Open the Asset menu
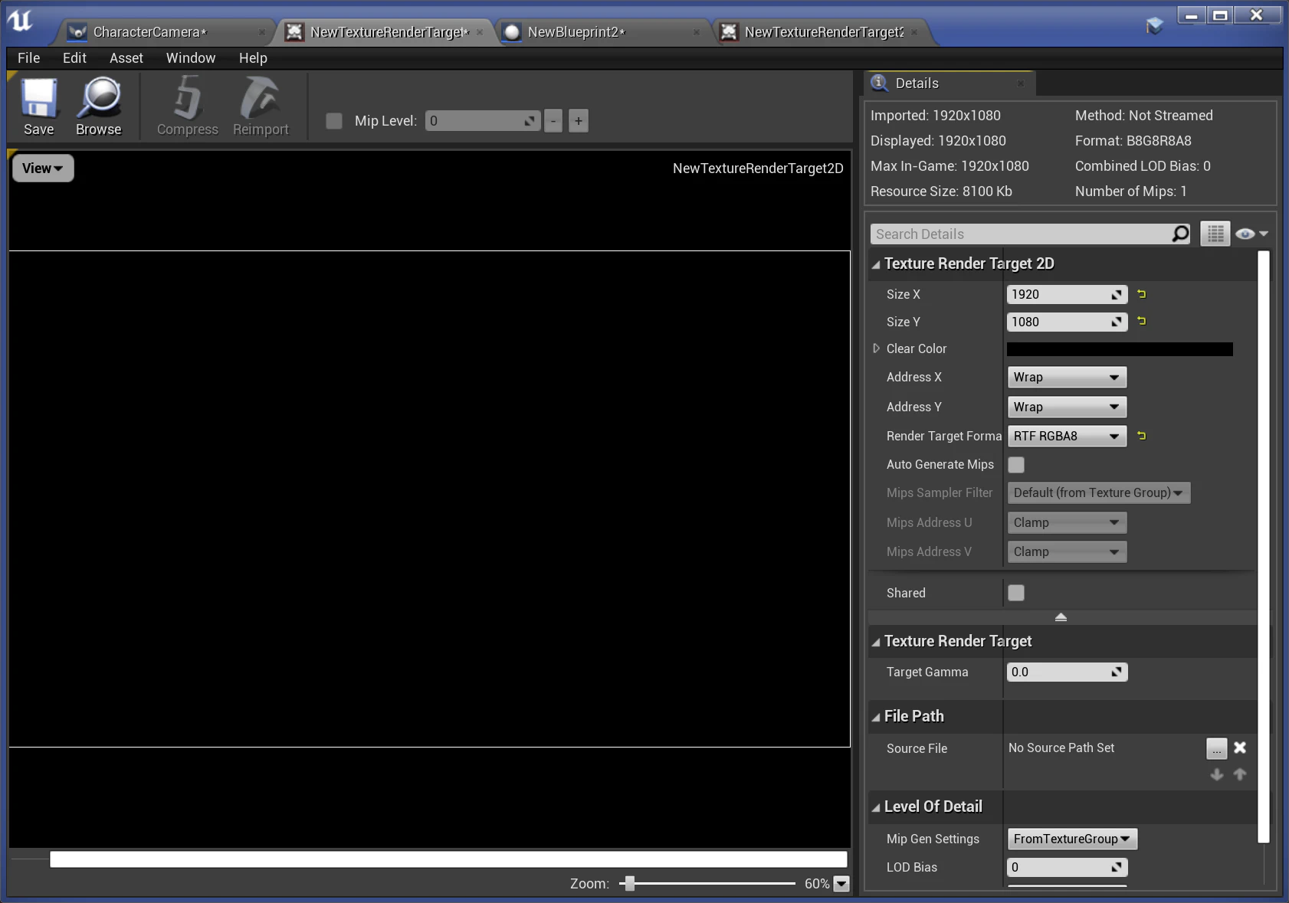 coord(126,58)
